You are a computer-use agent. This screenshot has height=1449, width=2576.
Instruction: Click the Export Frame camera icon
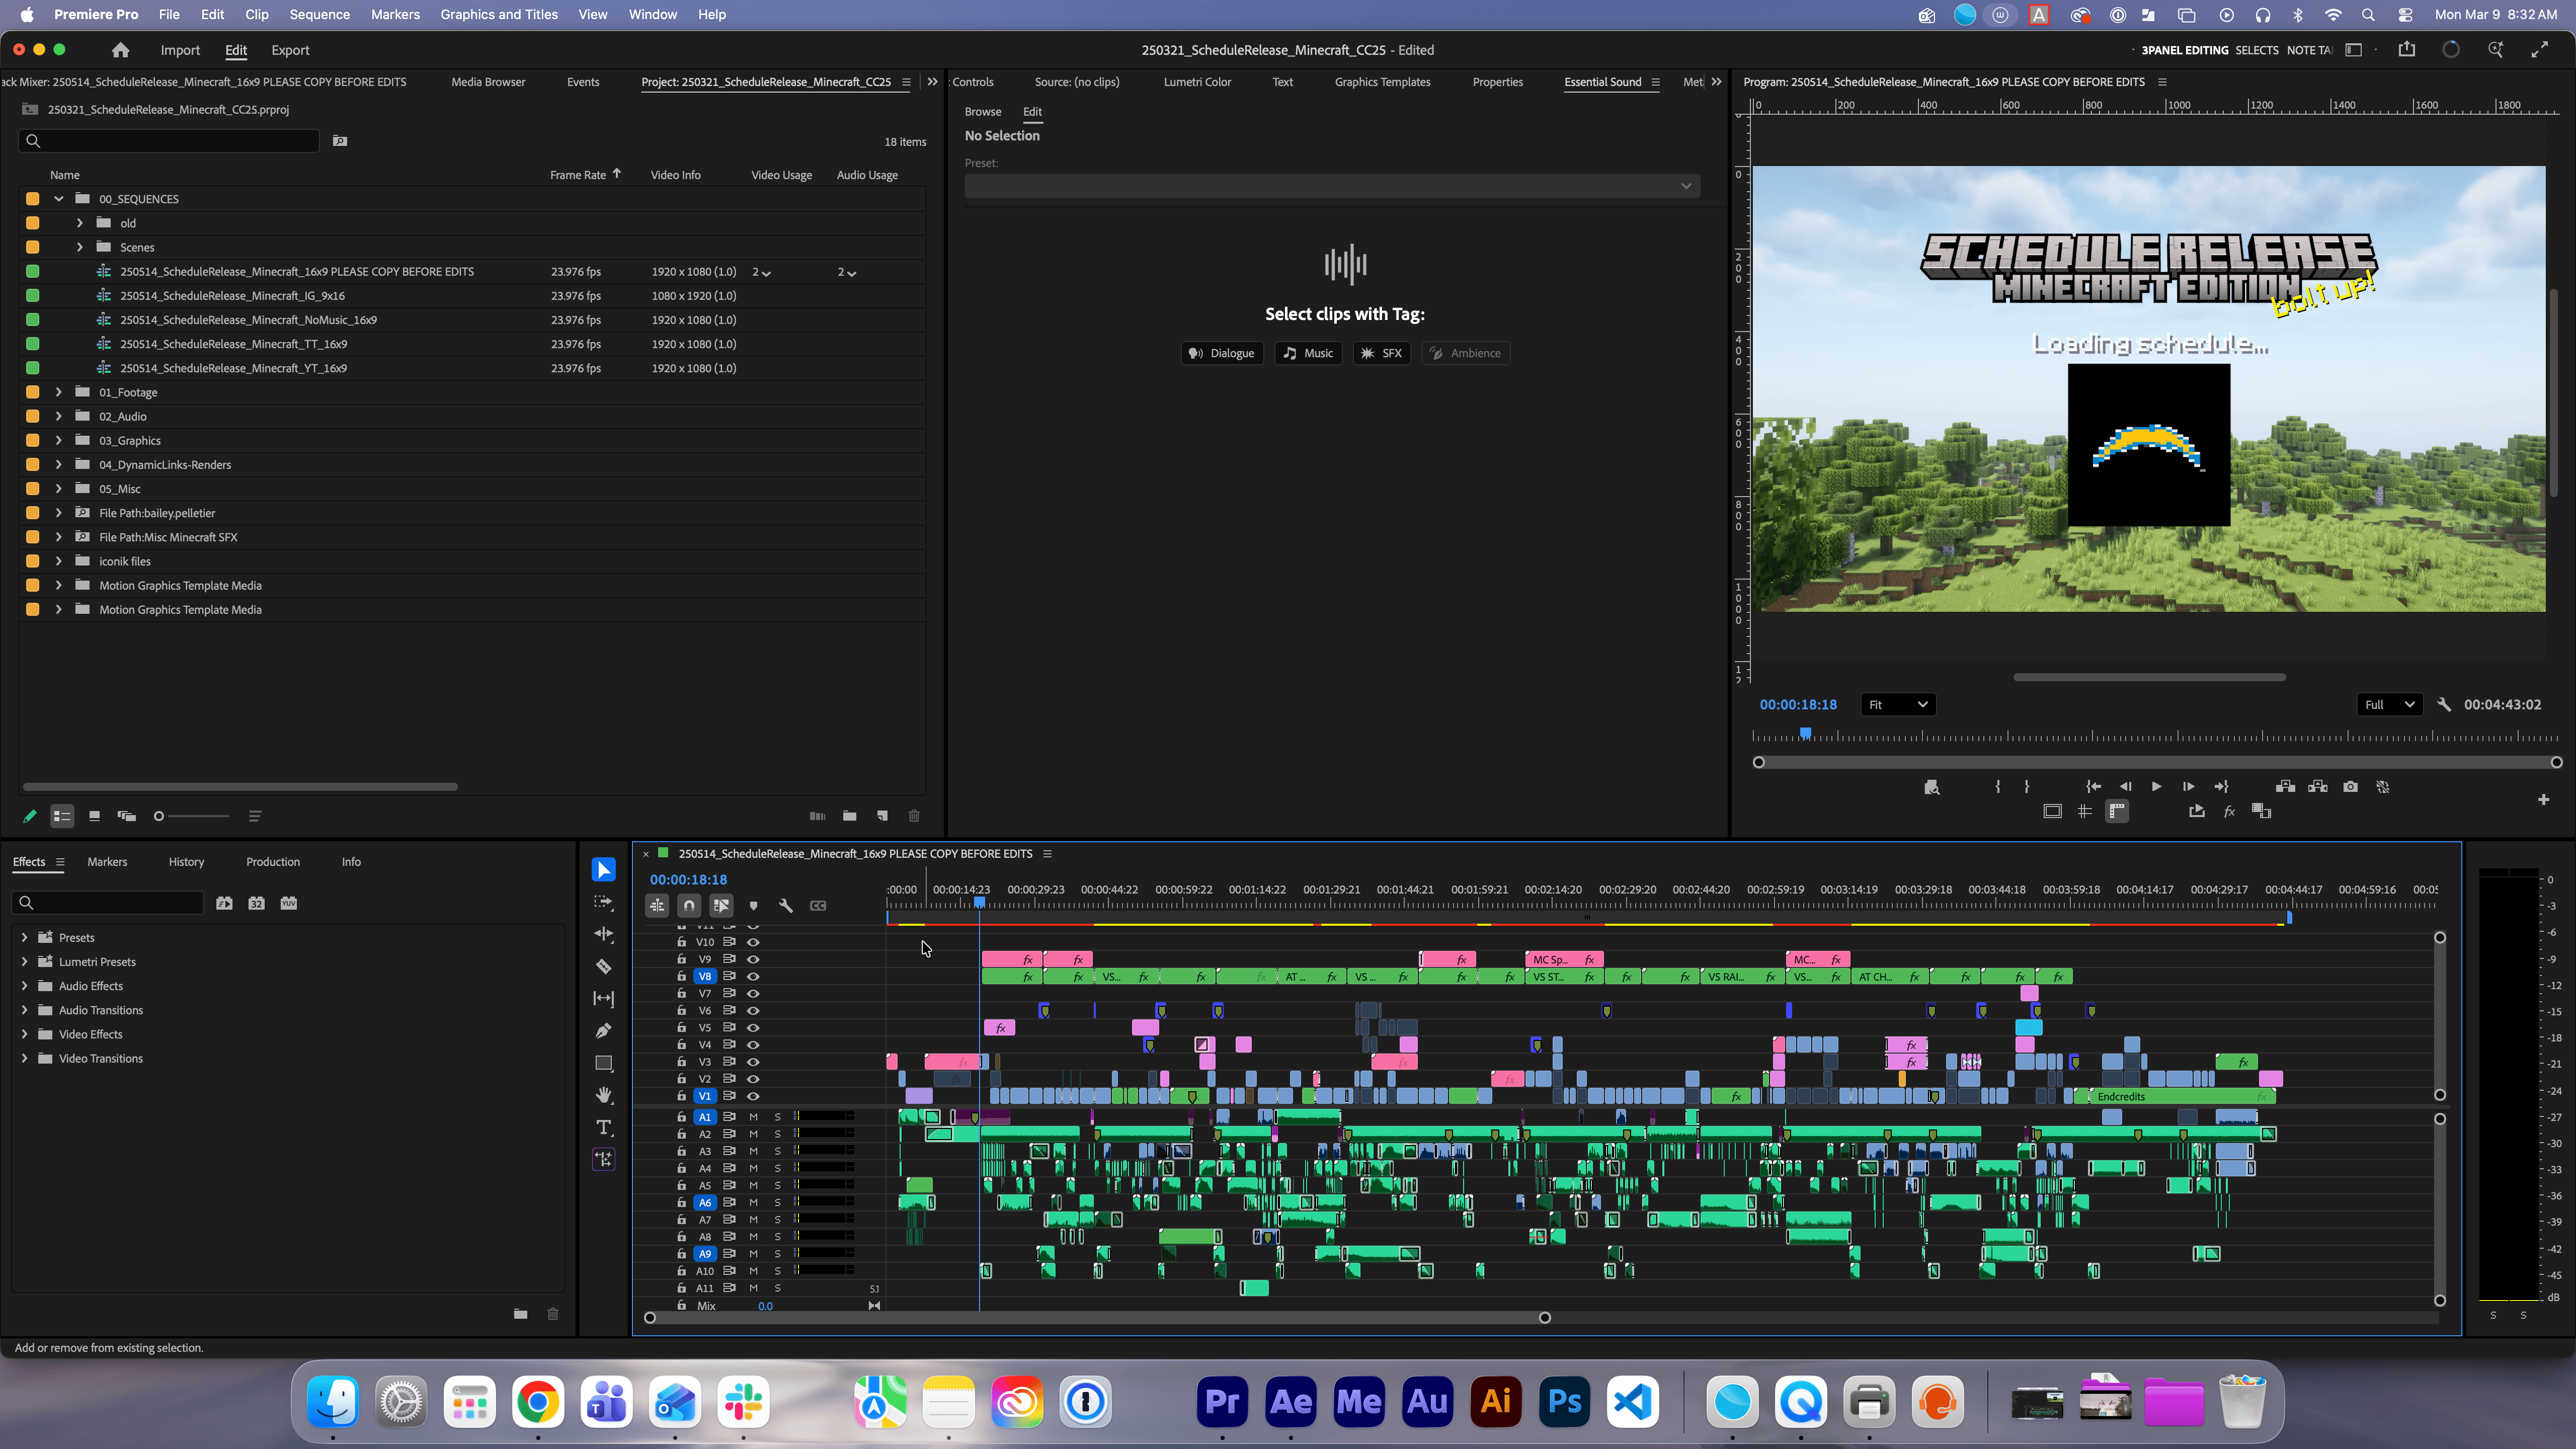[x=2350, y=787]
